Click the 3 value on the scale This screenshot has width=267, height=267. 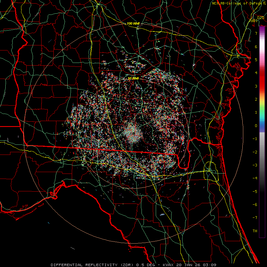pyautogui.click(x=256, y=86)
